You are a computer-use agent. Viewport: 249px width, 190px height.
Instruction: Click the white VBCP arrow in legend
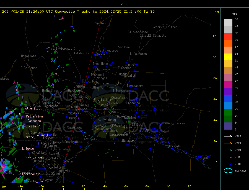pos(228,136)
